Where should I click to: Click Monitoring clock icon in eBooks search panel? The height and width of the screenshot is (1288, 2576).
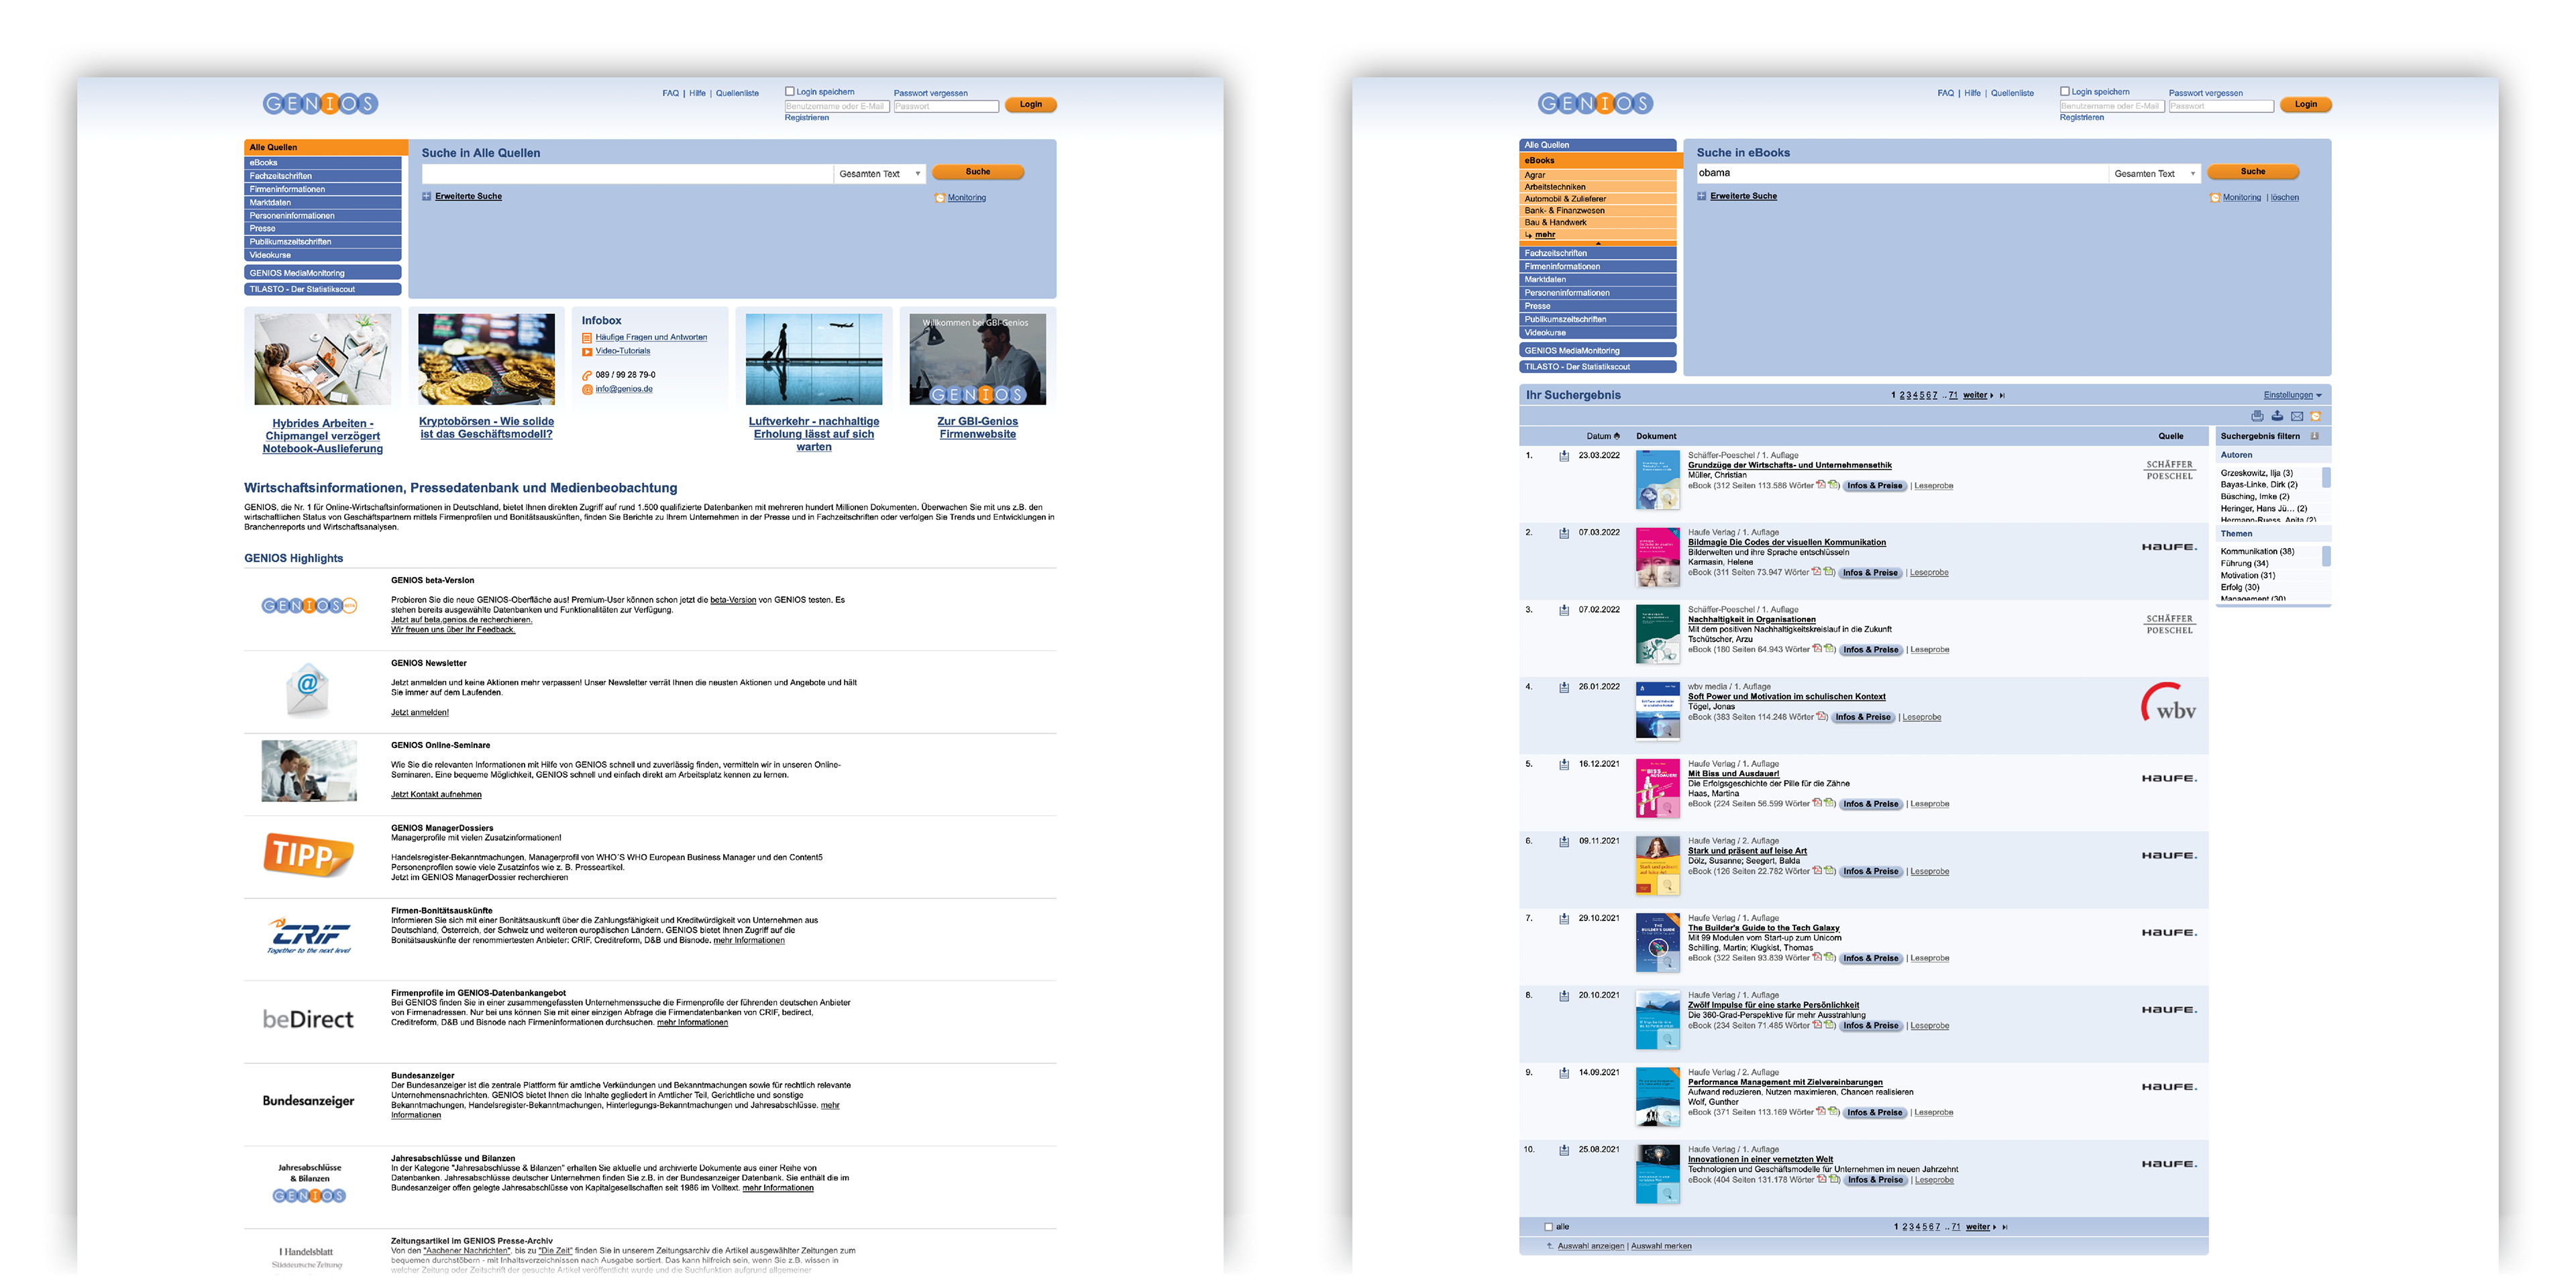[x=2215, y=198]
